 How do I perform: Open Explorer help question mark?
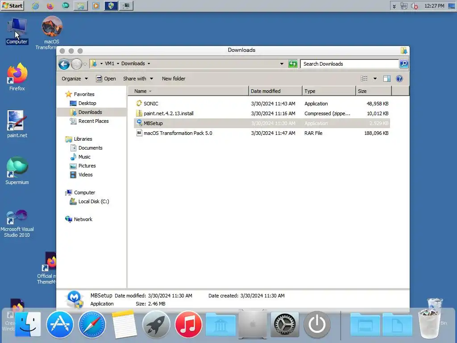click(399, 79)
